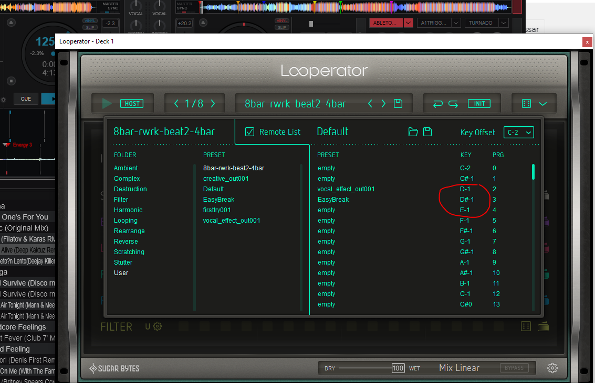Click the Default remote list tab title
This screenshot has height=383, width=595.
click(332, 132)
